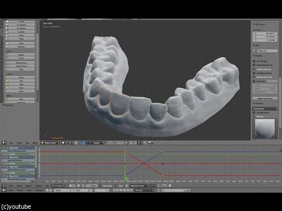
Task: Open the pivot point selector
Action: pyautogui.click(x=71, y=143)
